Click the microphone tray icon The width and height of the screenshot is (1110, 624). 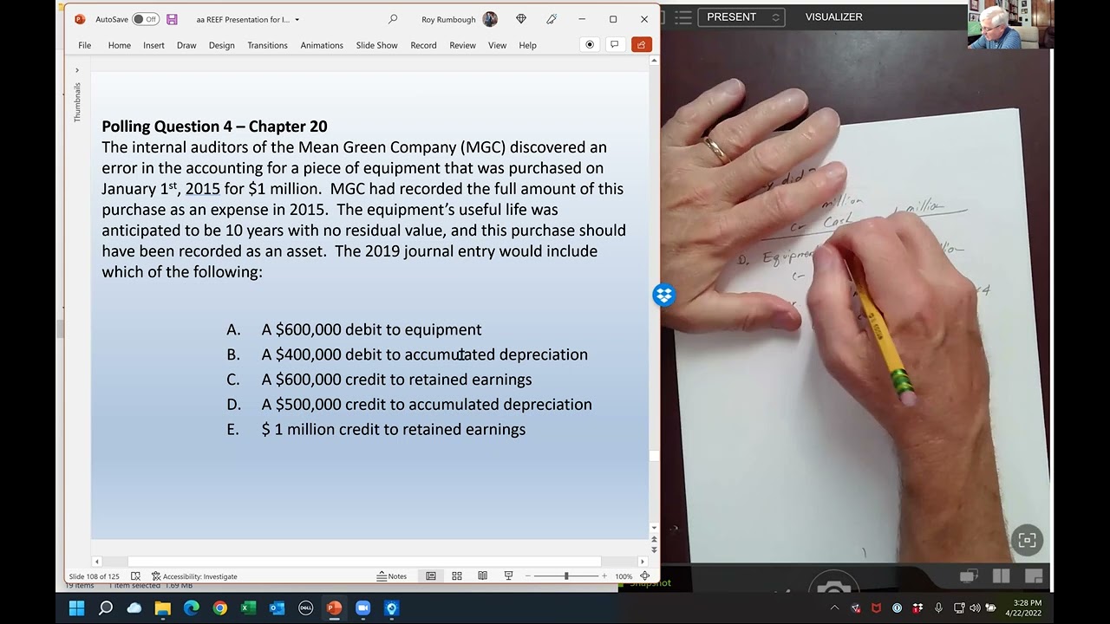coord(938,608)
